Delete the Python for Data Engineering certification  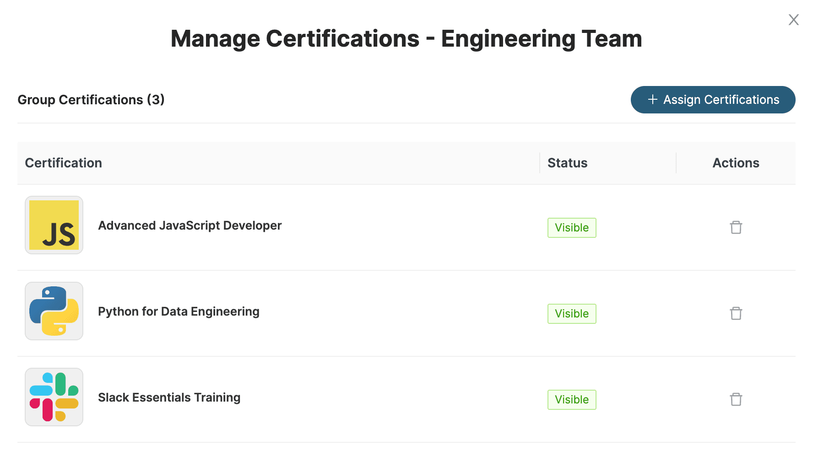(x=736, y=313)
